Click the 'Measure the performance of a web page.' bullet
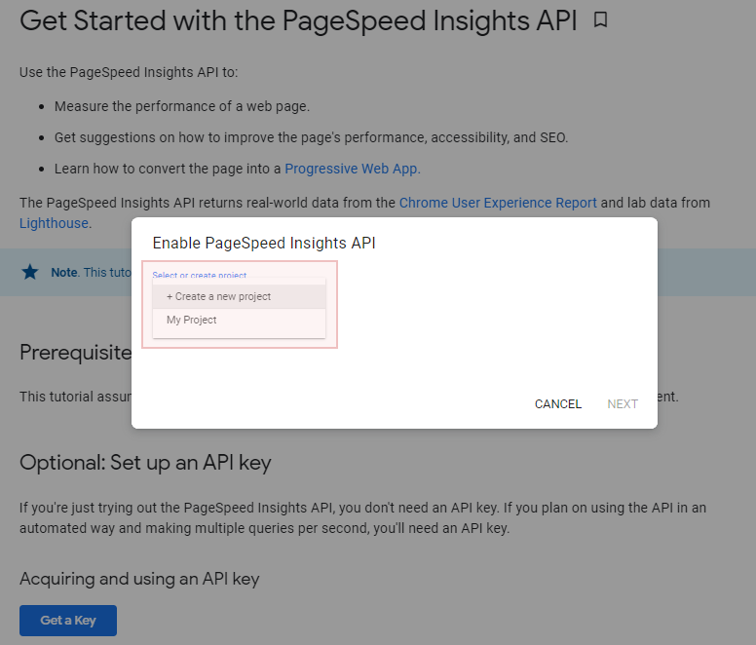Viewport: 756px width, 645px height. (x=182, y=106)
